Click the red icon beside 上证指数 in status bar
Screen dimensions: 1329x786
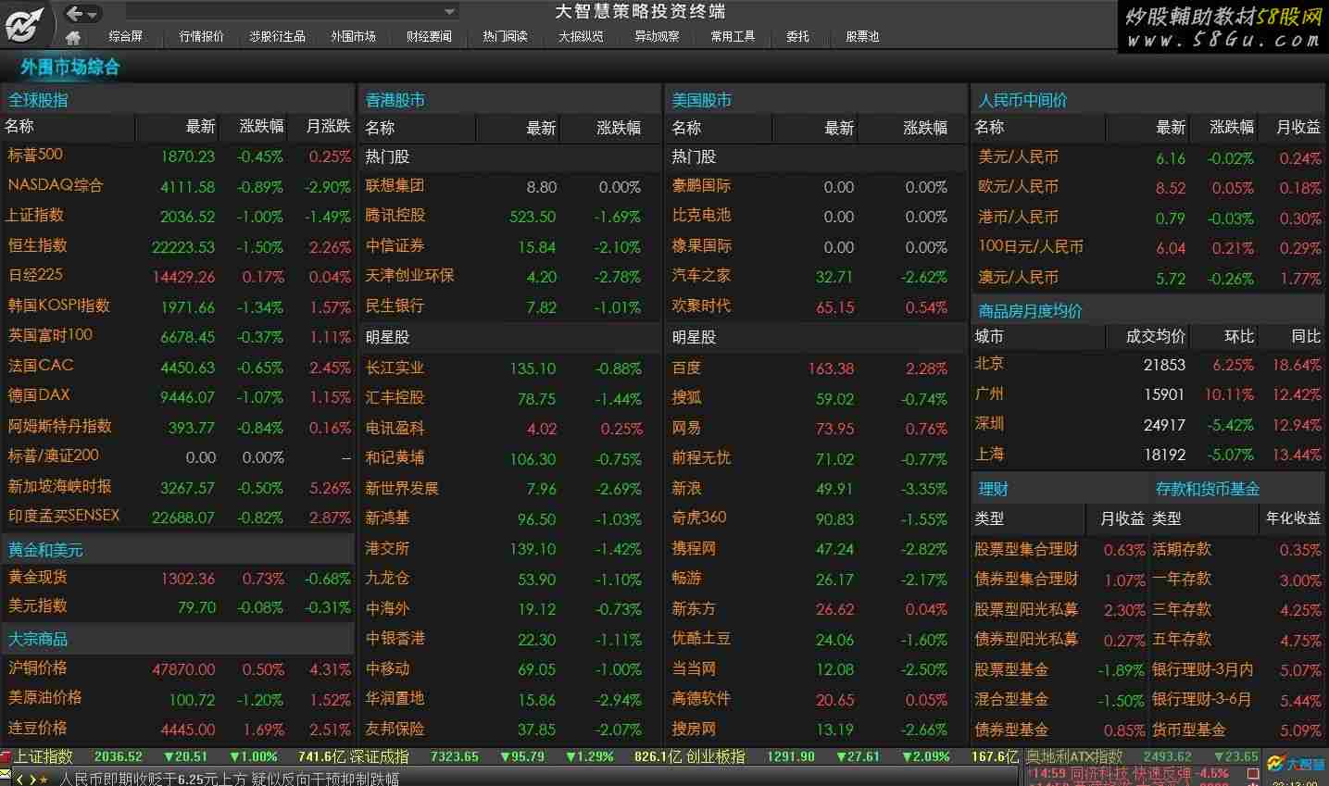click(x=6, y=756)
